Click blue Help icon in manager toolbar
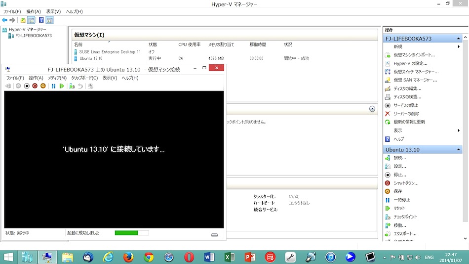Screen dimensions: 469x264 coord(41,20)
